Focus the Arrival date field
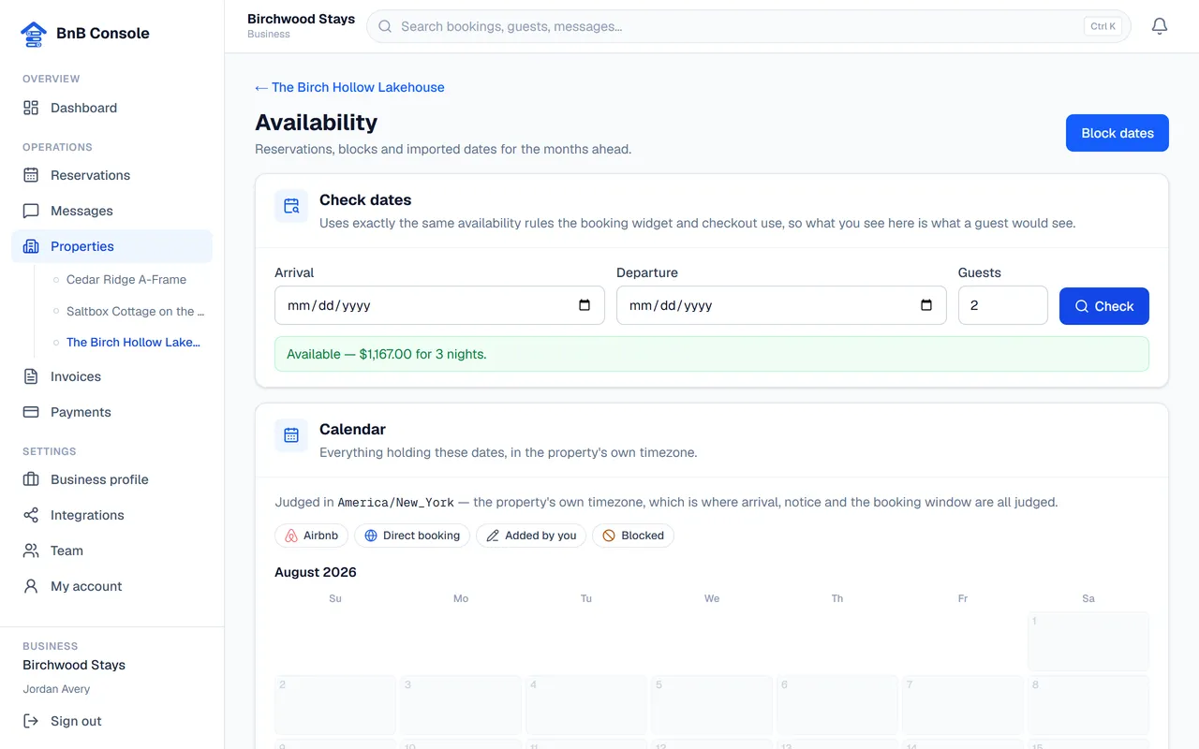Screen dimensions: 1199x749 [x=439, y=305]
